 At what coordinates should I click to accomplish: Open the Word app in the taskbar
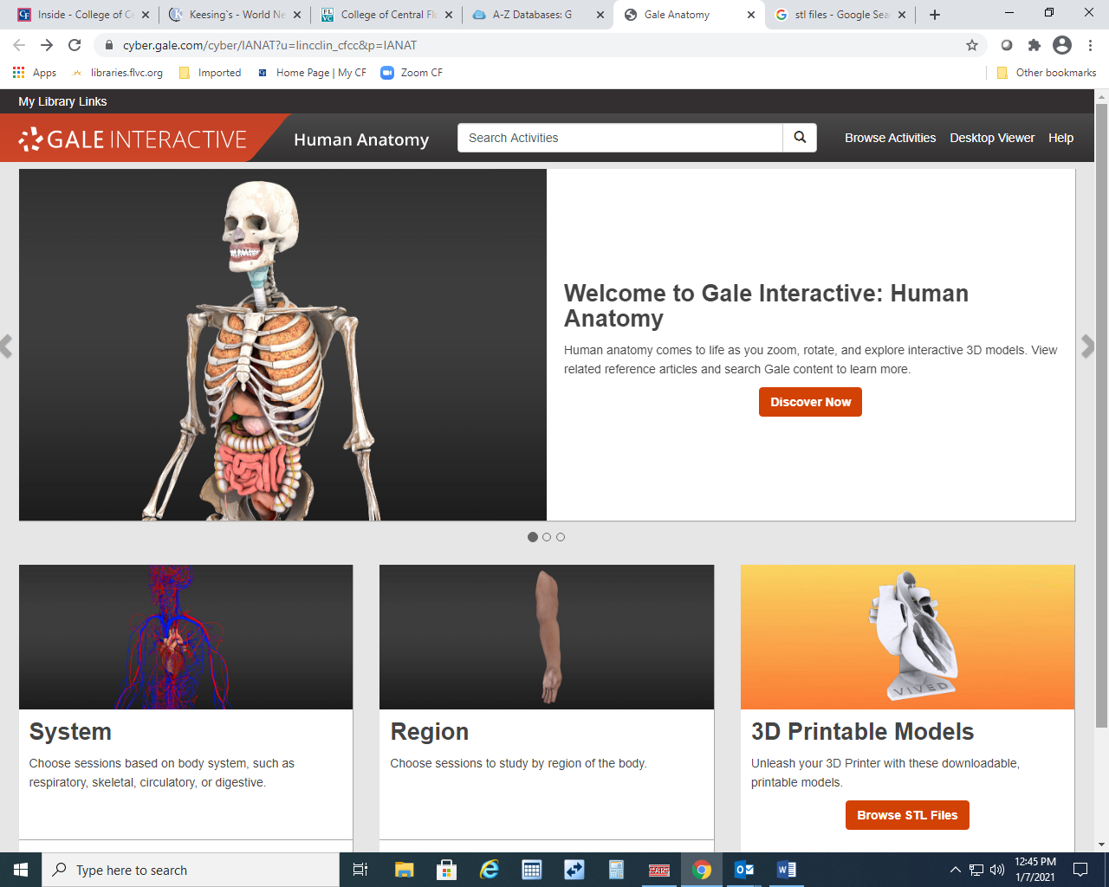coord(786,870)
